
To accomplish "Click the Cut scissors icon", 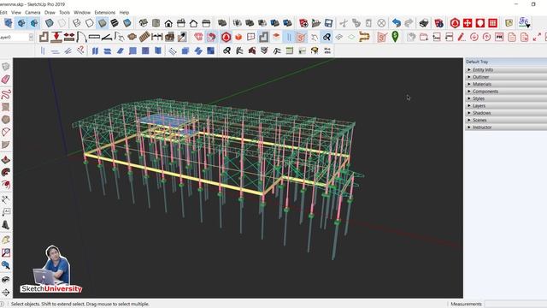I will [344, 23].
